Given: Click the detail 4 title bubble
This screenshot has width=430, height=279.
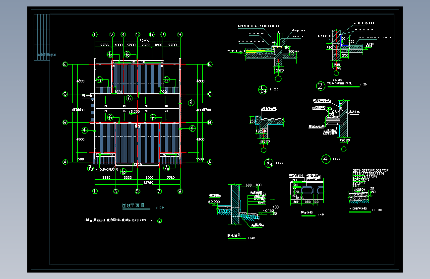Looking at the screenshot, I should point(326,159).
